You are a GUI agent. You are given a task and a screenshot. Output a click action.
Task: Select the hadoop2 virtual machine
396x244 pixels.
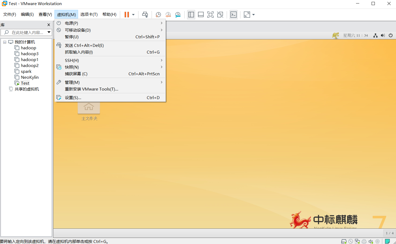[30, 66]
